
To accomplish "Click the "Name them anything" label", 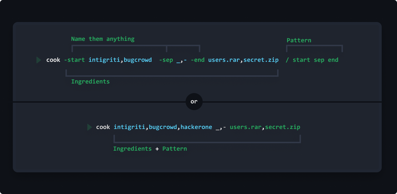I will 103,39.
